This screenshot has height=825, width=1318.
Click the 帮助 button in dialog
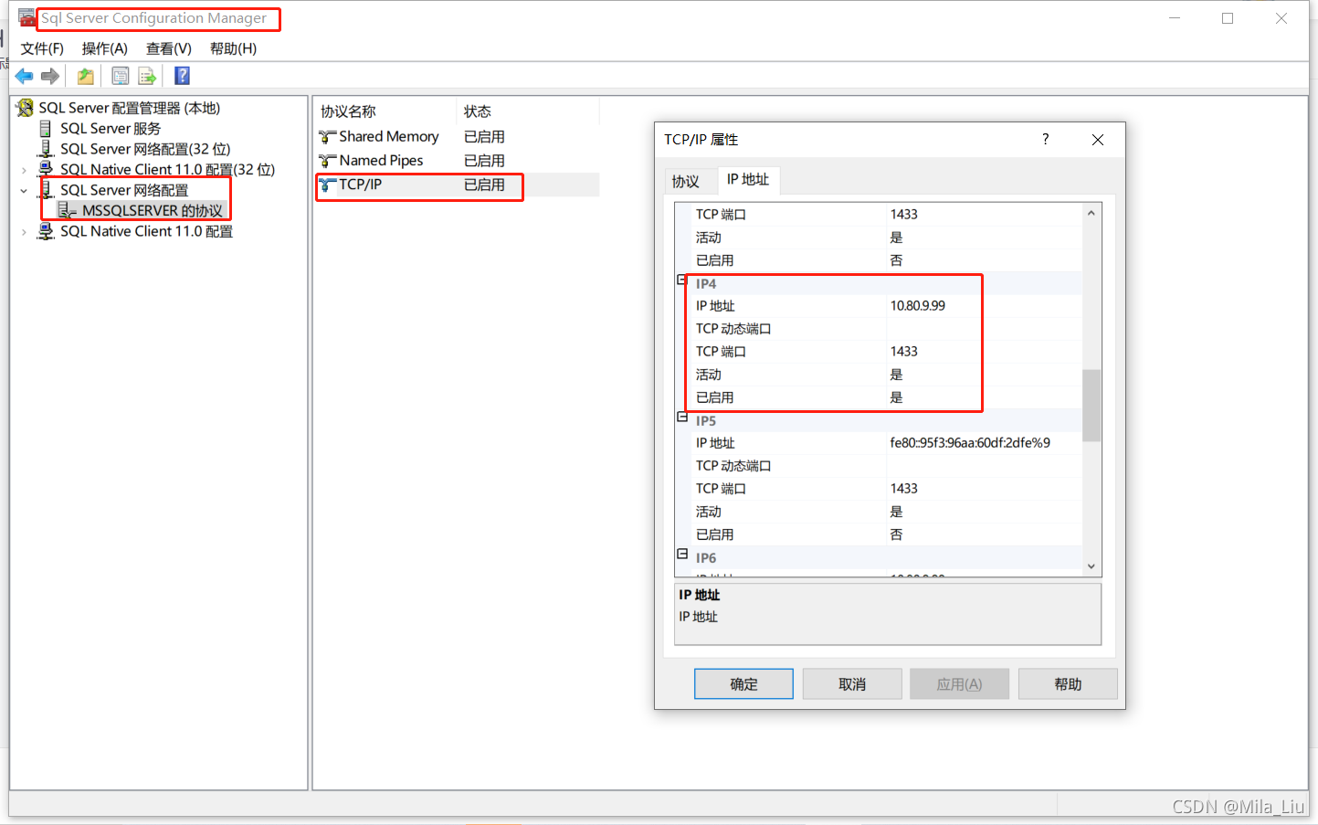(1068, 684)
